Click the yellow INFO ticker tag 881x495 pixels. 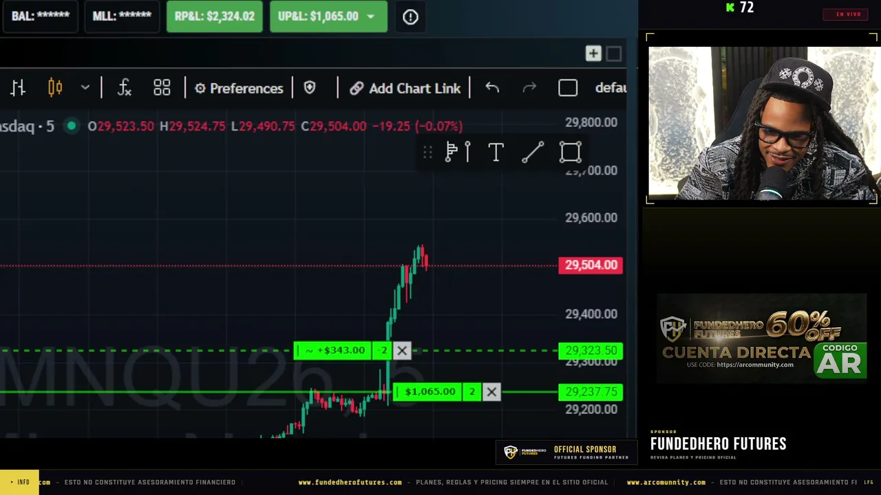click(x=19, y=483)
